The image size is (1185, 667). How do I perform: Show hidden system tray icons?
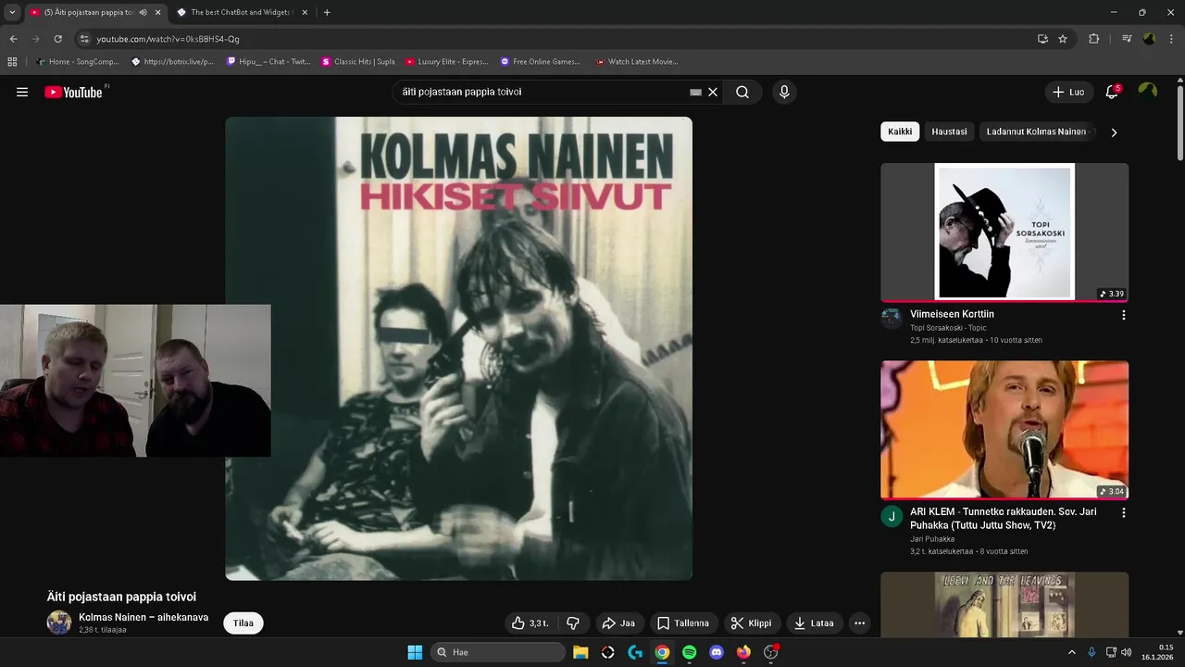coord(1072,652)
